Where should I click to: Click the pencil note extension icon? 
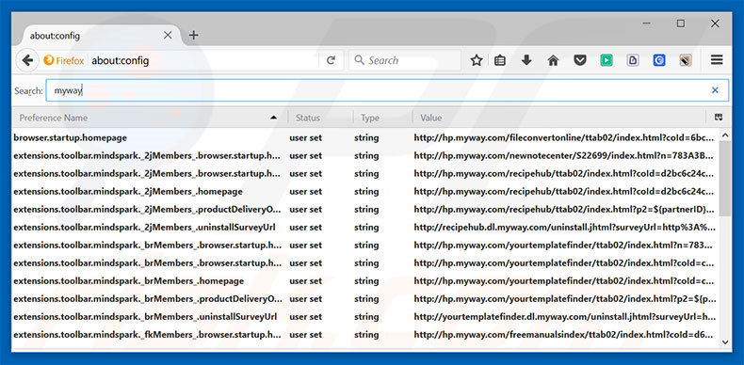click(686, 60)
